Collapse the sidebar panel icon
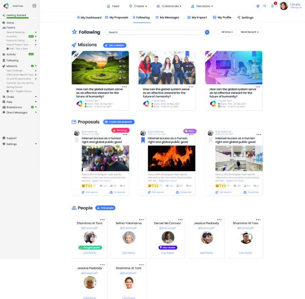This screenshot has width=305, height=299. [x=34, y=6]
